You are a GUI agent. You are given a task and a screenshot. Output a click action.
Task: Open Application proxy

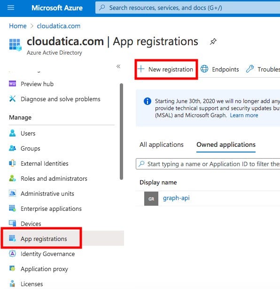coord(44,269)
